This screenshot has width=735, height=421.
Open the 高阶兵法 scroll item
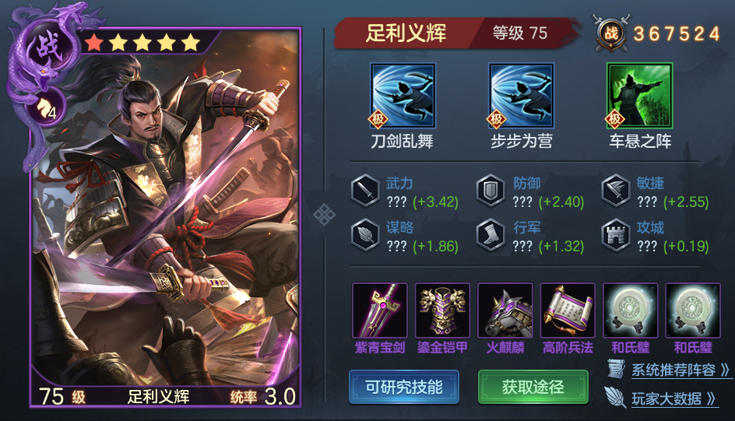point(568,310)
